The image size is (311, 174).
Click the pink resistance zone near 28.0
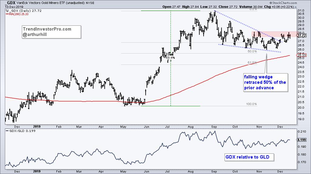(275, 34)
